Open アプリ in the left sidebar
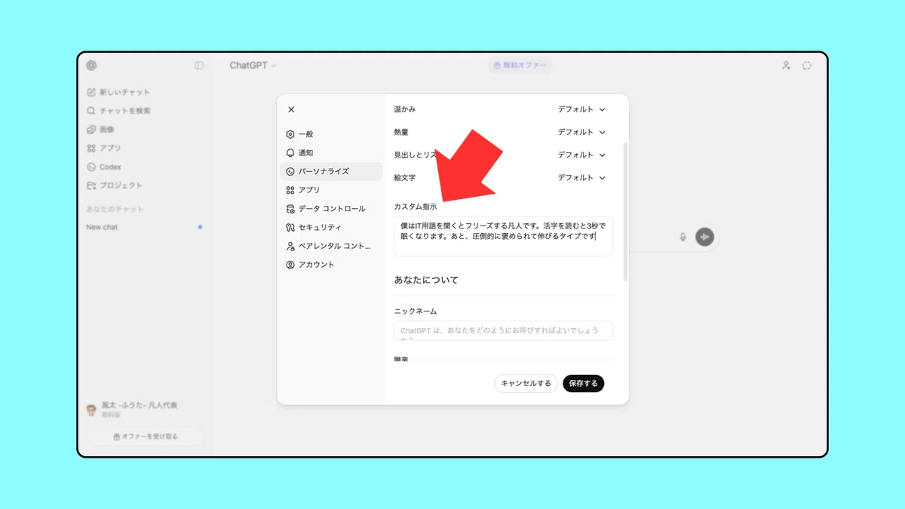The image size is (905, 509). tap(104, 149)
